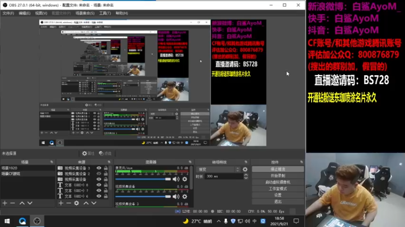Viewport: 405px width, 227px height.
Task: Select the 视频采集设备 3 source row
Action: pyautogui.click(x=83, y=168)
